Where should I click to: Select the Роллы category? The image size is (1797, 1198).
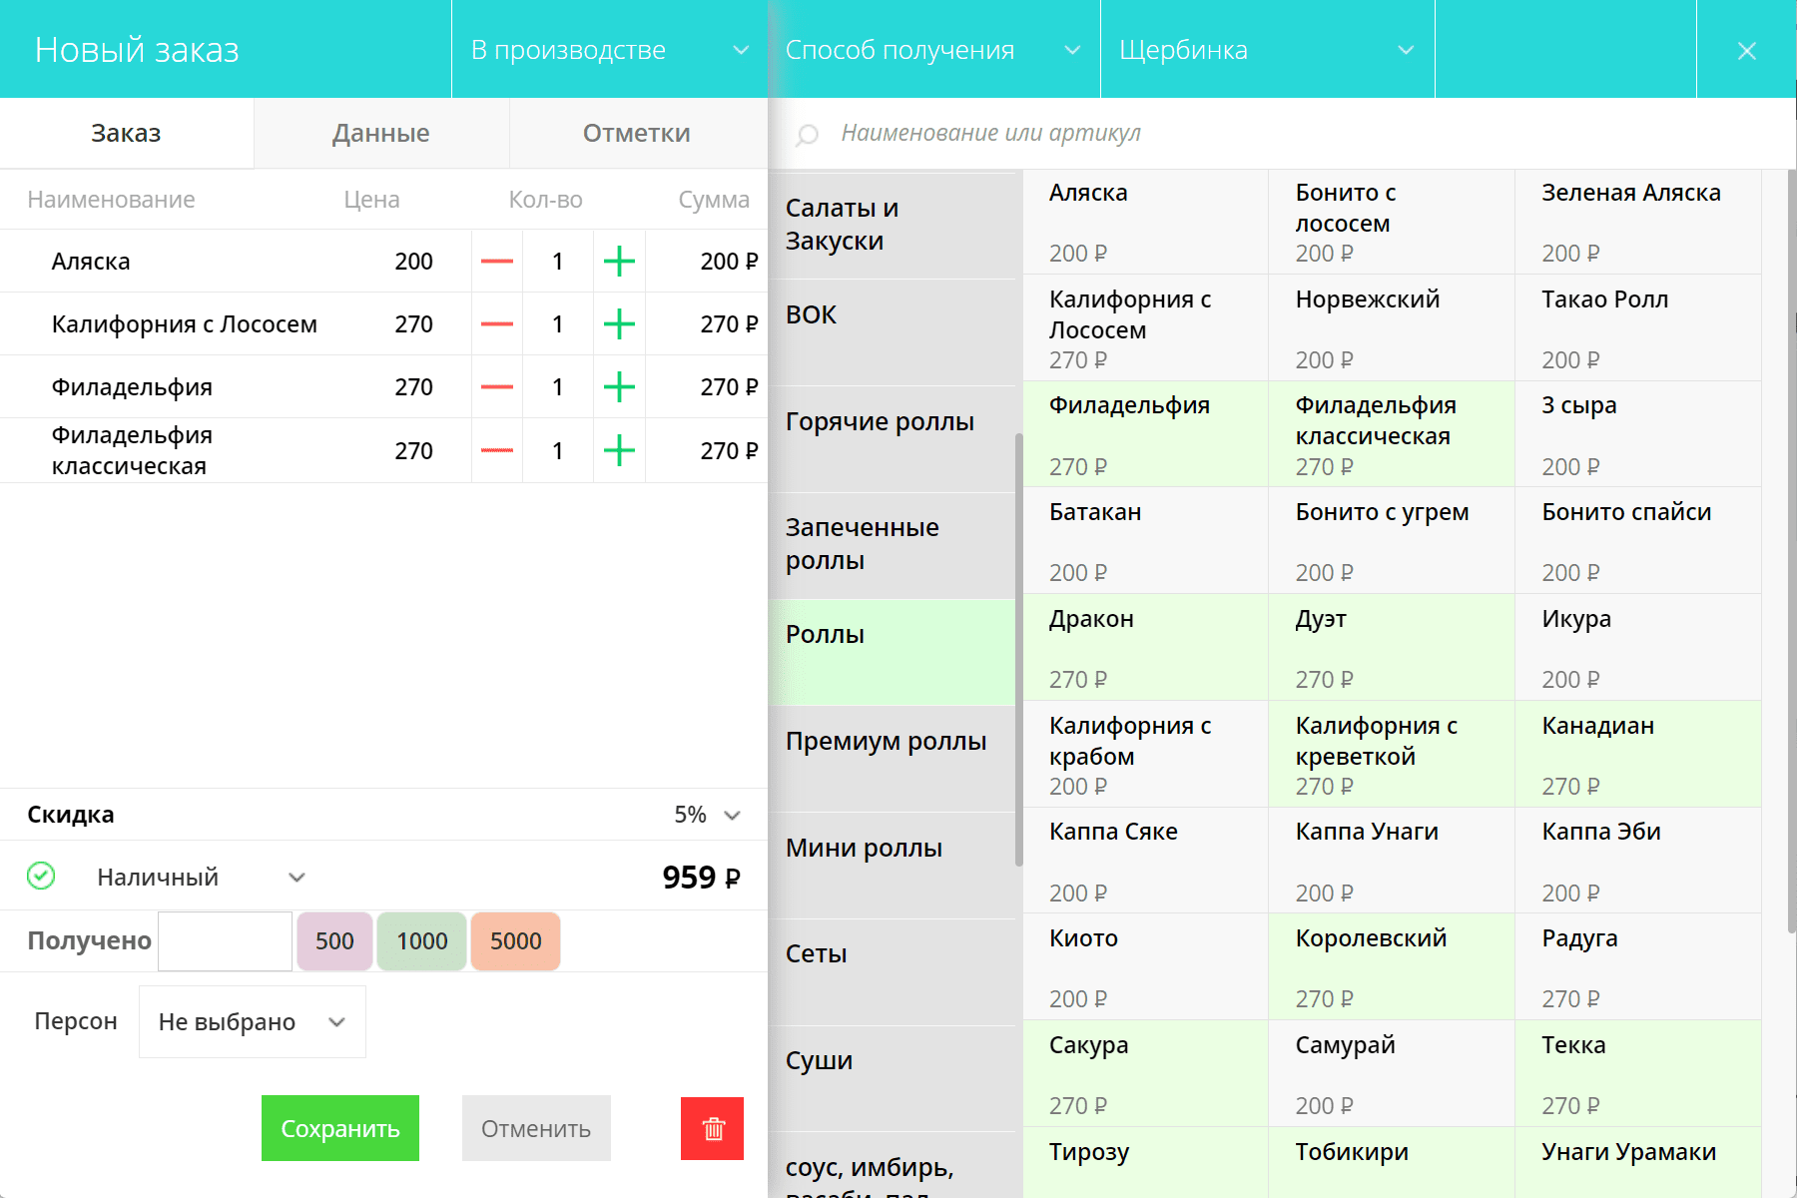coord(892,653)
